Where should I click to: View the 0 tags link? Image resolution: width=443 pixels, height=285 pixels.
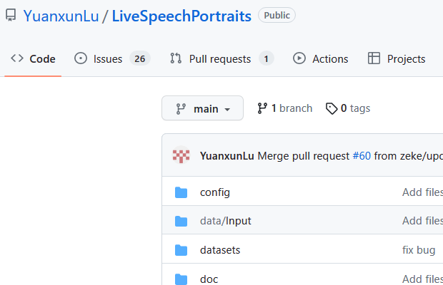(348, 108)
